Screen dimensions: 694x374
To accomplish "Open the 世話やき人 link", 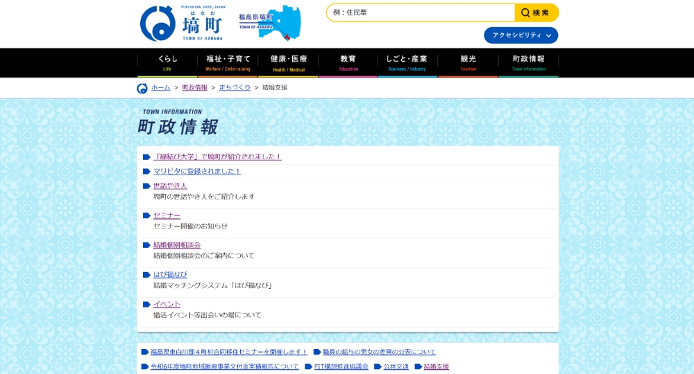I will [x=170, y=186].
